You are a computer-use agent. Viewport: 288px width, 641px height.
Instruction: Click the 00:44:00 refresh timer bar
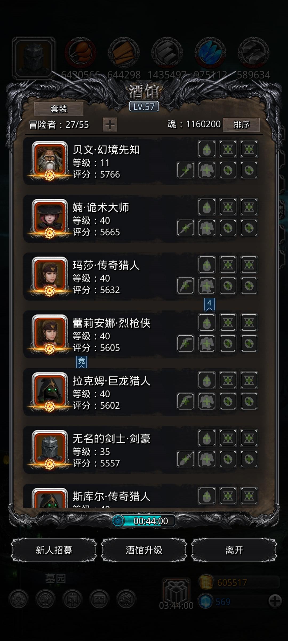click(x=144, y=521)
